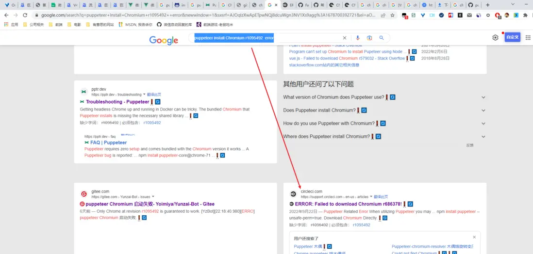
Task: Open the 前端游戏-老鼠吃米 bookmark
Action: pyautogui.click(x=215, y=24)
